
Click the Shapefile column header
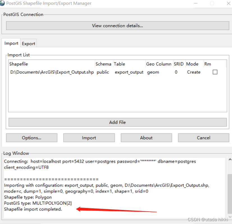pyautogui.click(x=19, y=64)
